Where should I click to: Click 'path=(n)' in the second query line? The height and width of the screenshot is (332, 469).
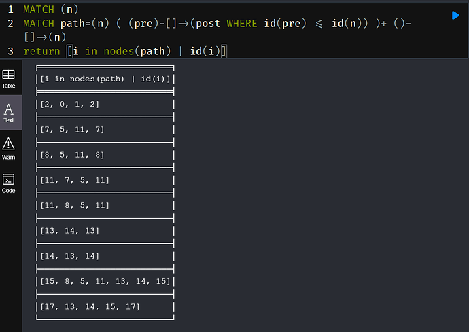point(85,23)
